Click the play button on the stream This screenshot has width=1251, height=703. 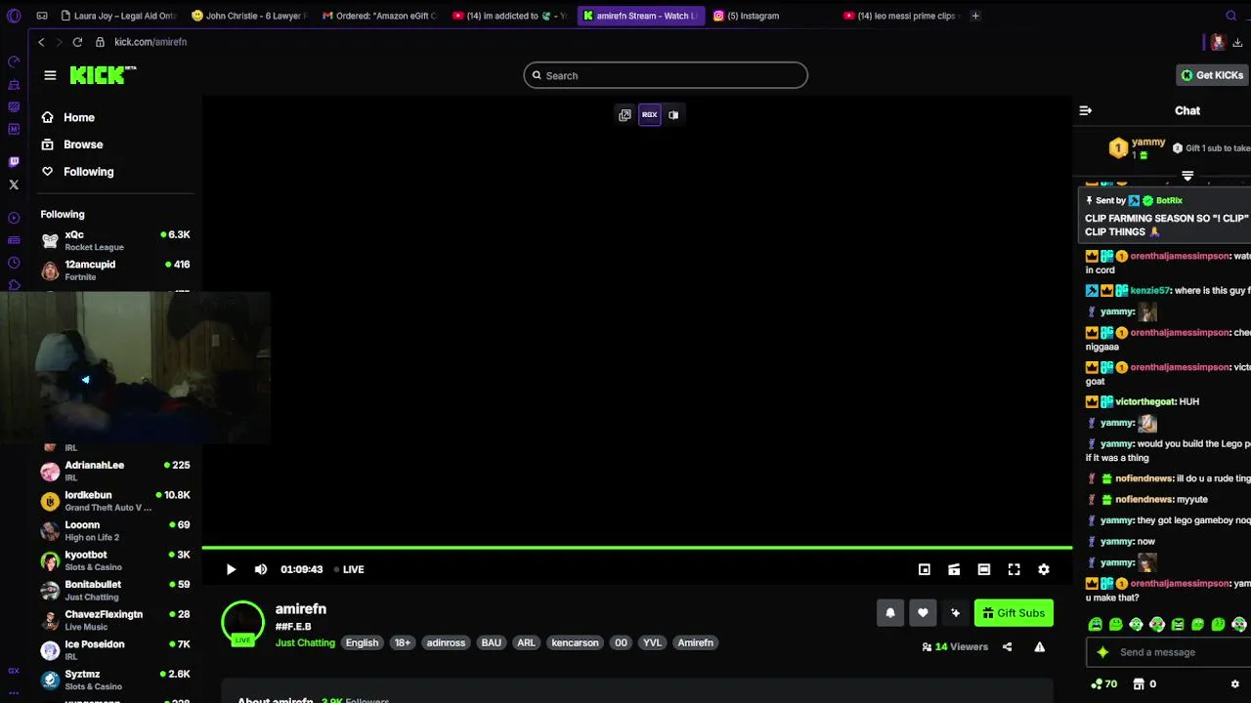231,569
